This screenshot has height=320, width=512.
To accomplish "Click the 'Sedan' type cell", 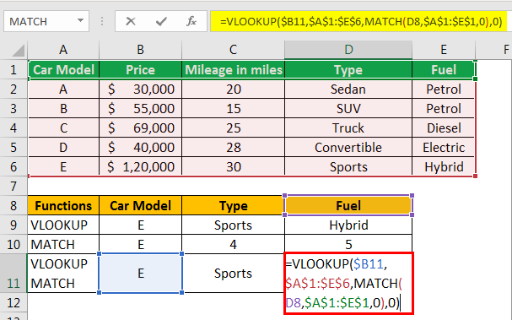I will [348, 89].
